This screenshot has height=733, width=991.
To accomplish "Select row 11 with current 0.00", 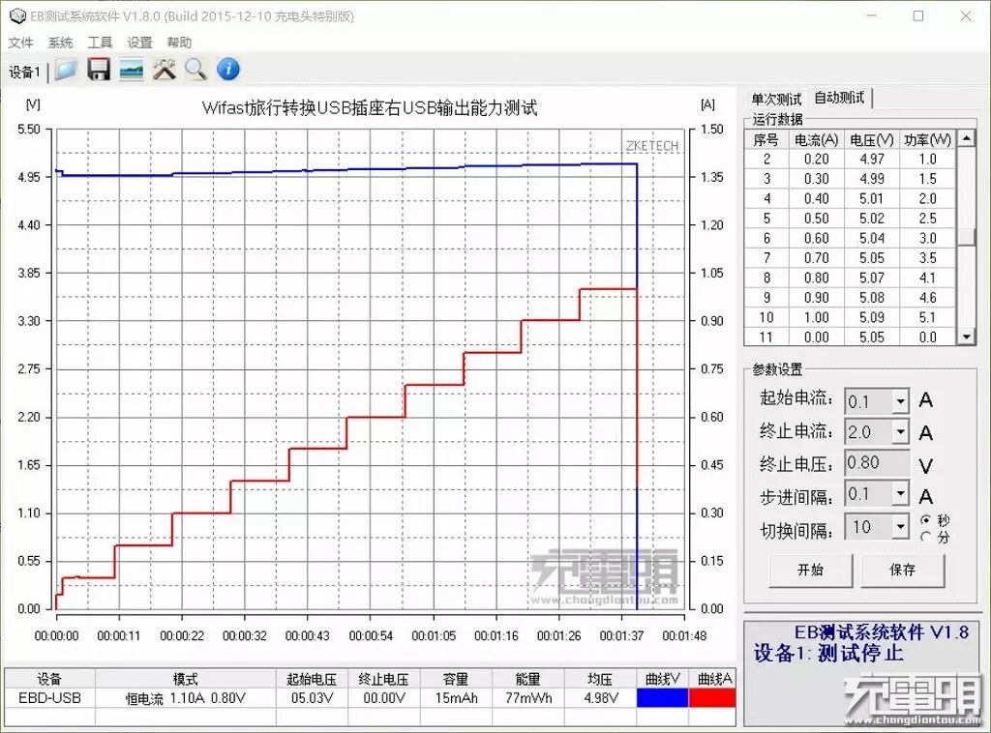I will click(x=850, y=337).
